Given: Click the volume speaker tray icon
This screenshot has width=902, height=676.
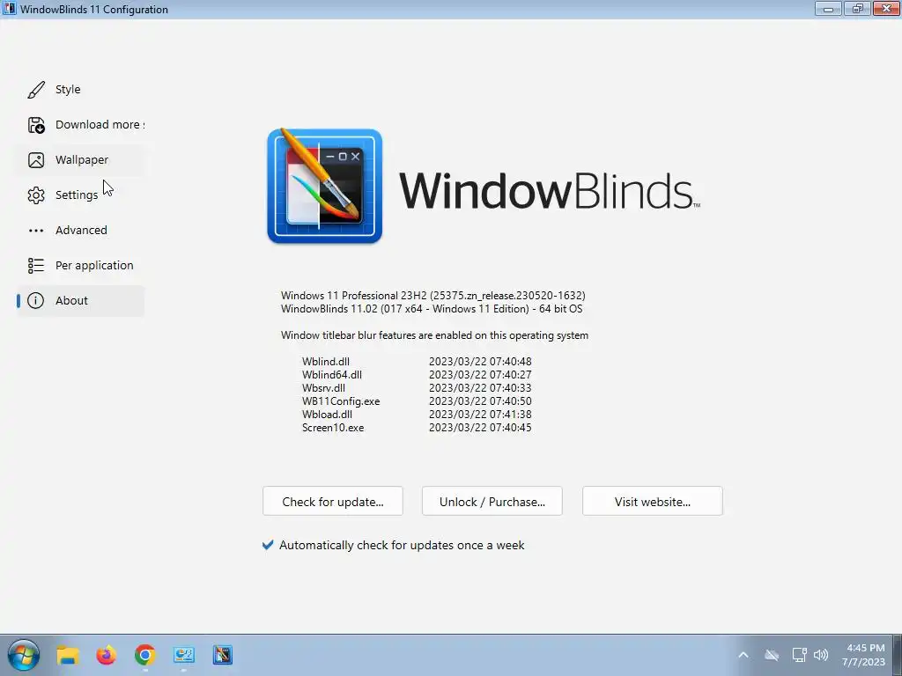Looking at the screenshot, I should pos(821,655).
